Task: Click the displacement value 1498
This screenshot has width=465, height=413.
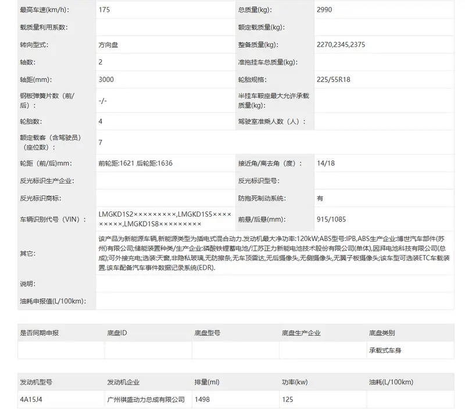Action: click(203, 400)
